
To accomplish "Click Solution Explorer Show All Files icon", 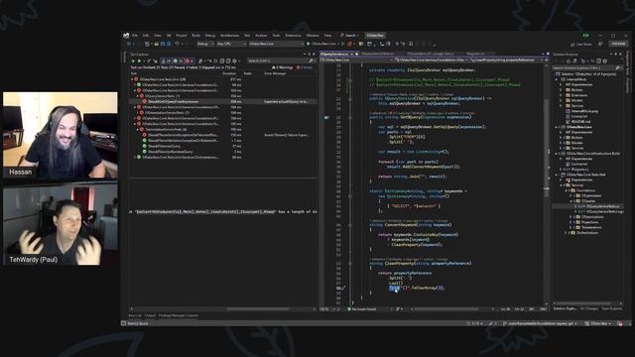I will (598, 61).
